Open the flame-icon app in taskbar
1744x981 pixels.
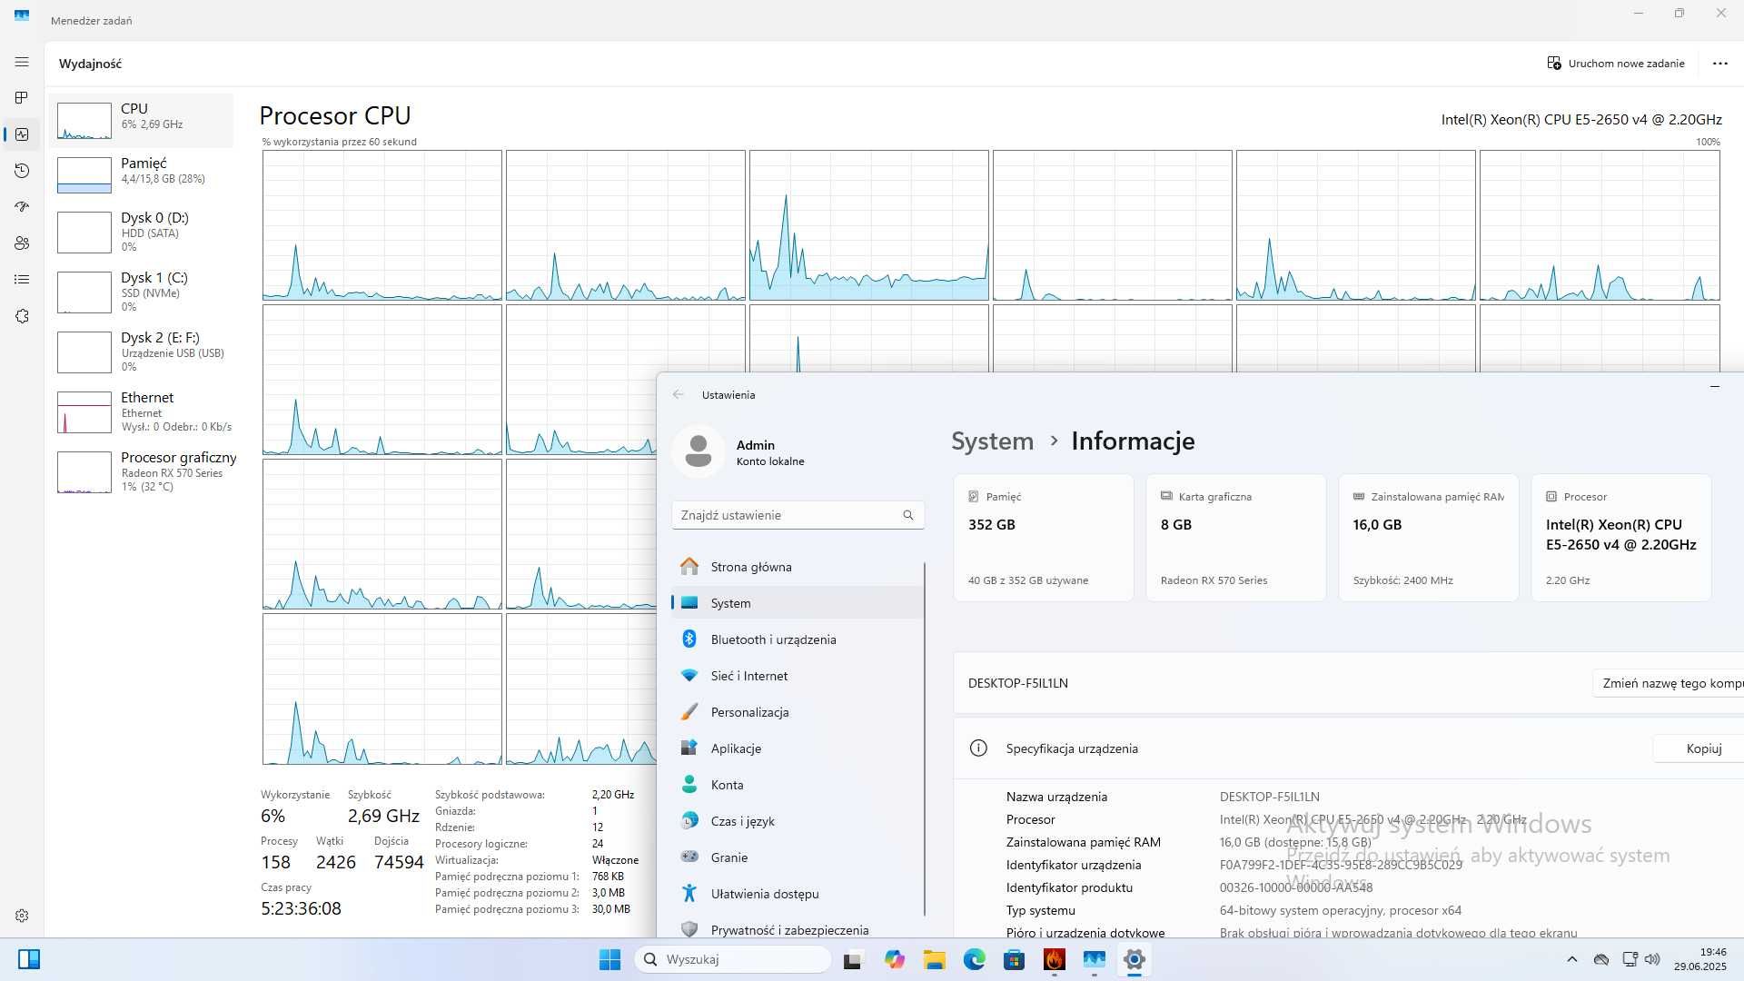(x=1054, y=959)
